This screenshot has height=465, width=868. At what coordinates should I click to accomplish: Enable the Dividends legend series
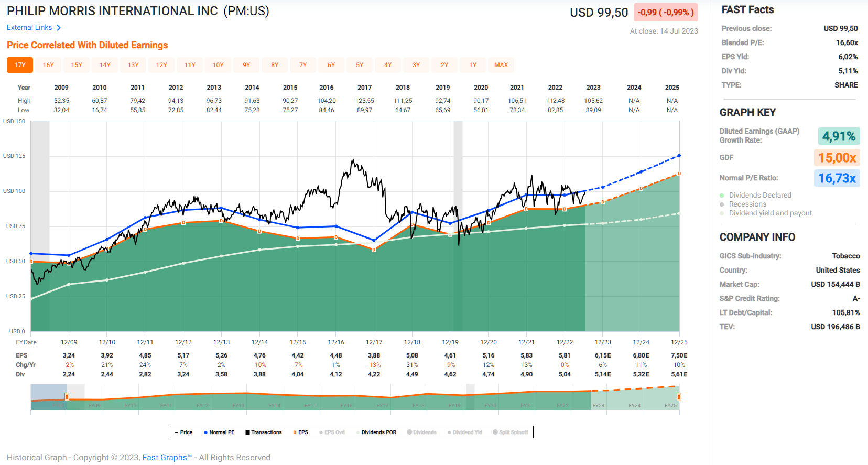pos(422,432)
